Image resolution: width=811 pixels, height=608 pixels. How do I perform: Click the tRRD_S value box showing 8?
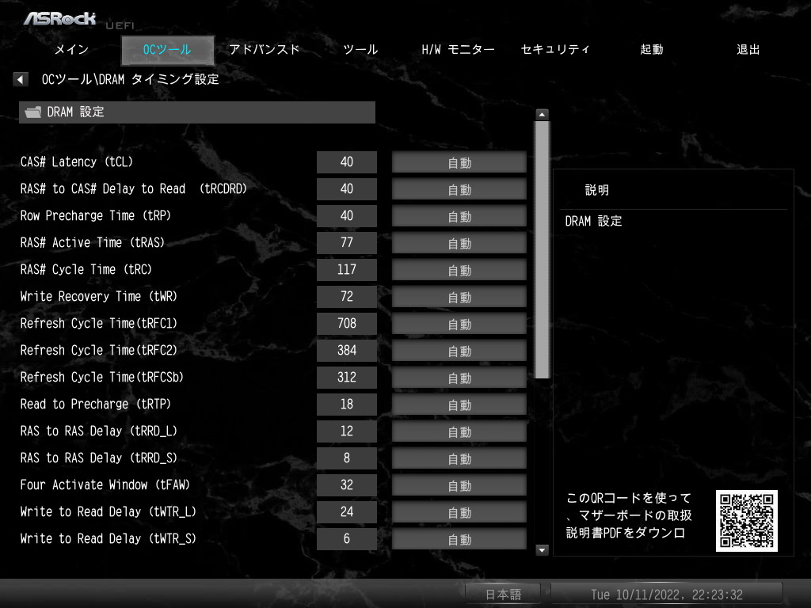pos(347,458)
